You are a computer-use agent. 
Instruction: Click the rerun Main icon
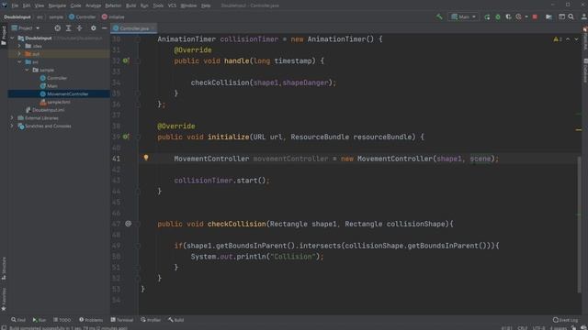tap(487, 16)
